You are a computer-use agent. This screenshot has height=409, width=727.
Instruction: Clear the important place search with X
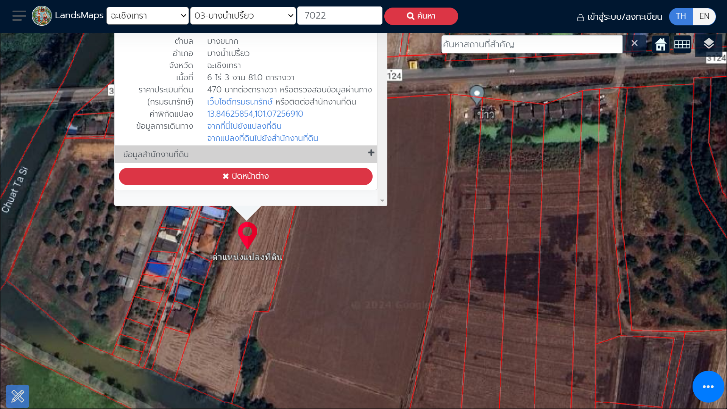pos(635,43)
